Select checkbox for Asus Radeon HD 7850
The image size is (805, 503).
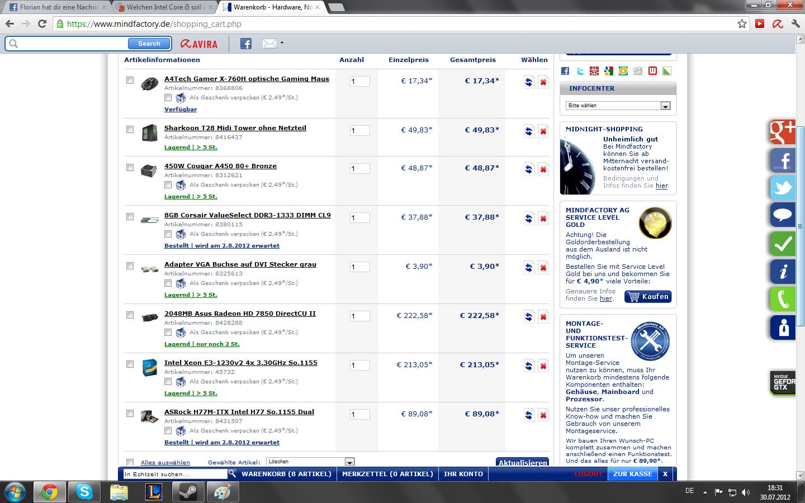point(130,315)
